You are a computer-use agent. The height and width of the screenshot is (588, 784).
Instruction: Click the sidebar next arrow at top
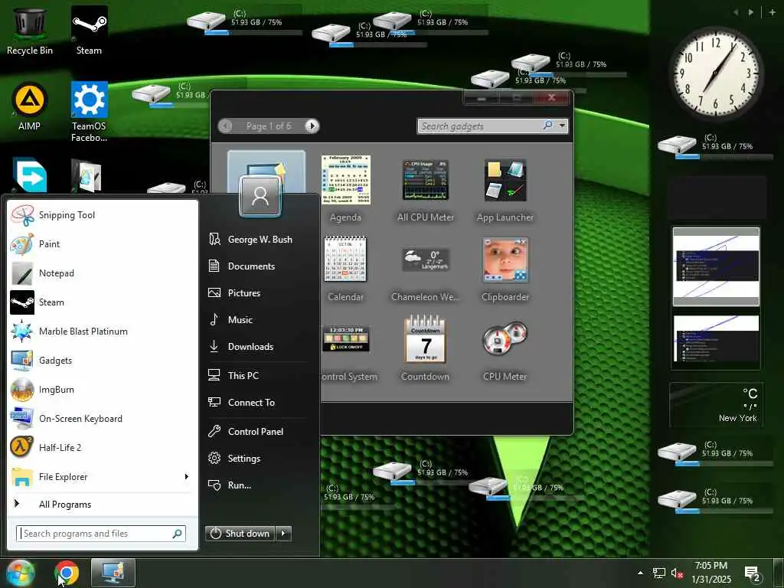click(x=751, y=12)
